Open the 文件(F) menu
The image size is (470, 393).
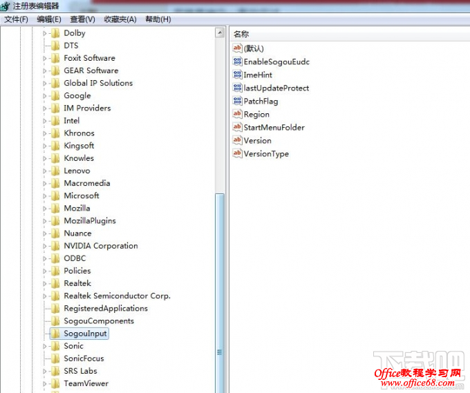16,19
